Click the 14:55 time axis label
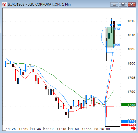This screenshot has width=138, height=133. pyautogui.click(x=87, y=129)
